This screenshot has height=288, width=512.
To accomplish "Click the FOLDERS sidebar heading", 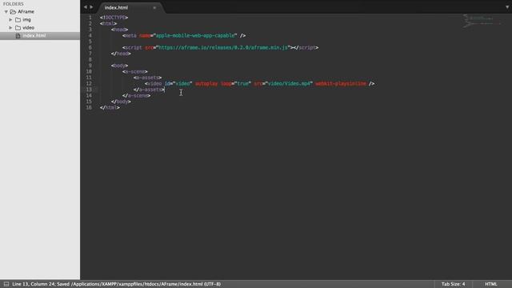I will tap(14, 4).
